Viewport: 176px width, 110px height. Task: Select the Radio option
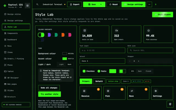pyautogui.click(x=99, y=71)
